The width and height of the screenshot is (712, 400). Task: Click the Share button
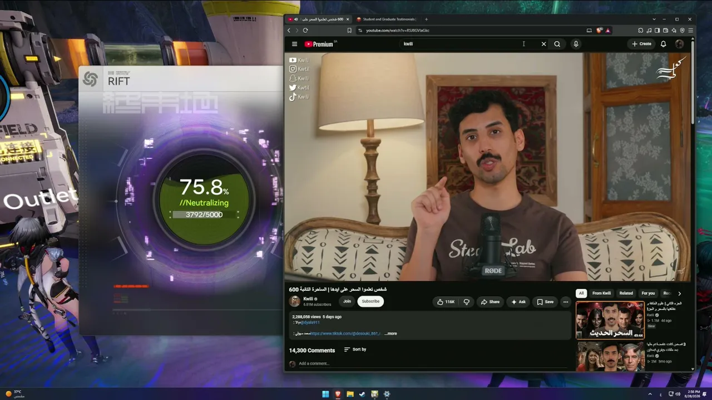490,302
